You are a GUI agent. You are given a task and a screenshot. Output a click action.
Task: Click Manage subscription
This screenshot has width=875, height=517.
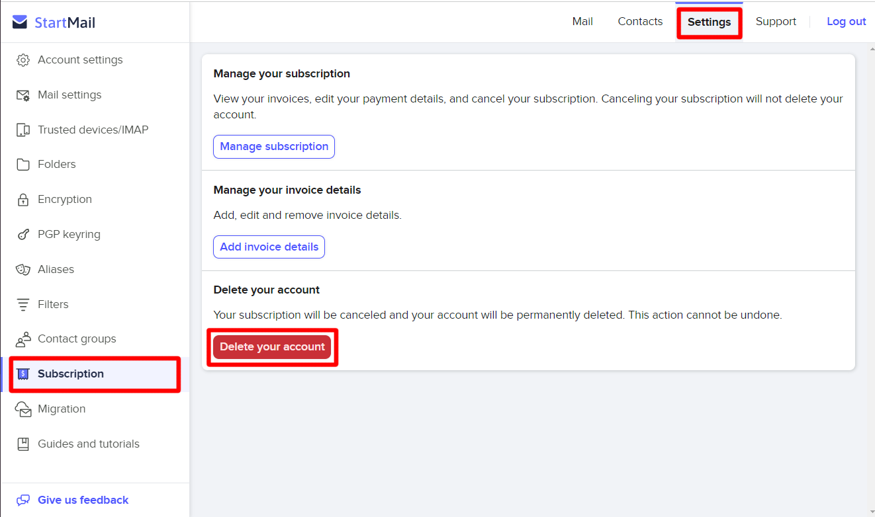[x=273, y=146]
